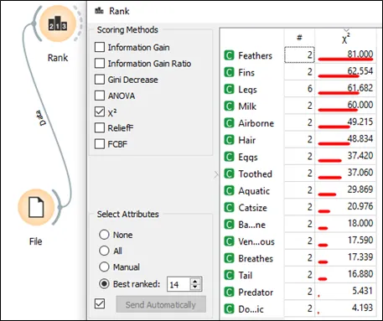Viewport: 383px width, 321px height.
Task: Sort by the # column header
Action: click(x=299, y=38)
